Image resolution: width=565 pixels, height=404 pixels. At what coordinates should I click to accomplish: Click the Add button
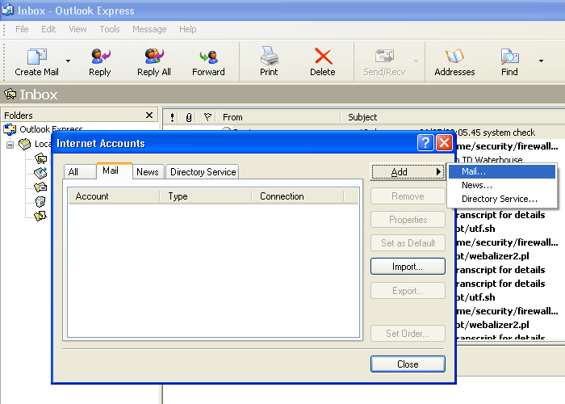coord(408,171)
